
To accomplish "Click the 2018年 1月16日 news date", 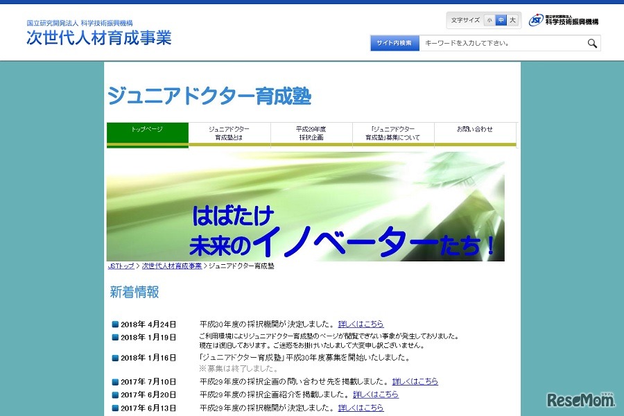I will pos(148,358).
